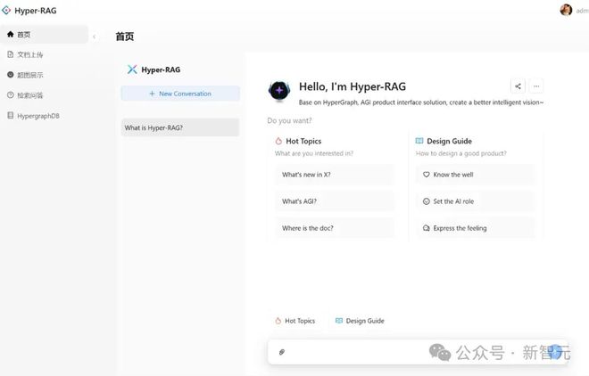Click the Design Guide tab above the input
Image resolution: width=589 pixels, height=376 pixels.
[x=360, y=321]
